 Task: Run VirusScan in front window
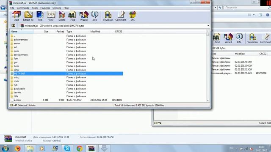[x=108, y=16]
